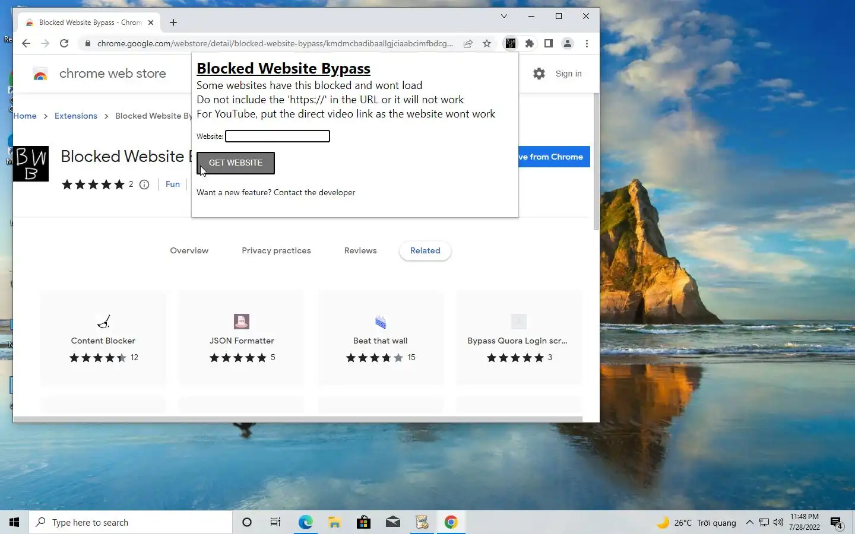The height and width of the screenshot is (534, 855).
Task: Click the share page icon in address bar
Action: click(468, 43)
